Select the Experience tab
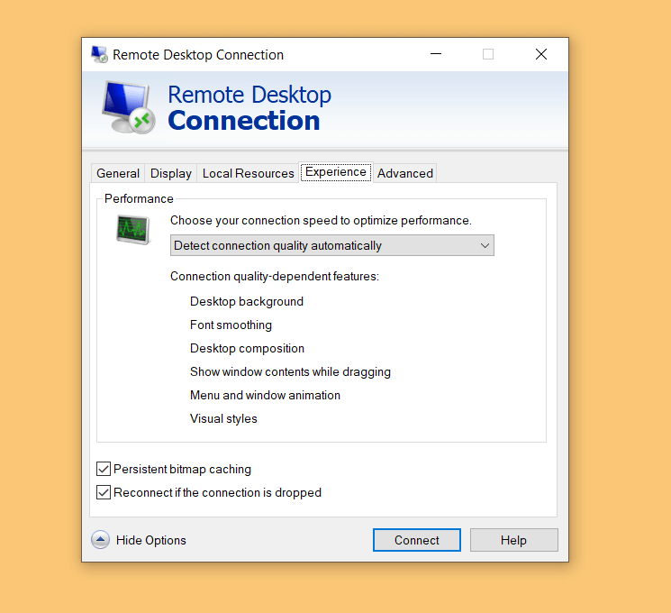The width and height of the screenshot is (671, 613). 336,172
